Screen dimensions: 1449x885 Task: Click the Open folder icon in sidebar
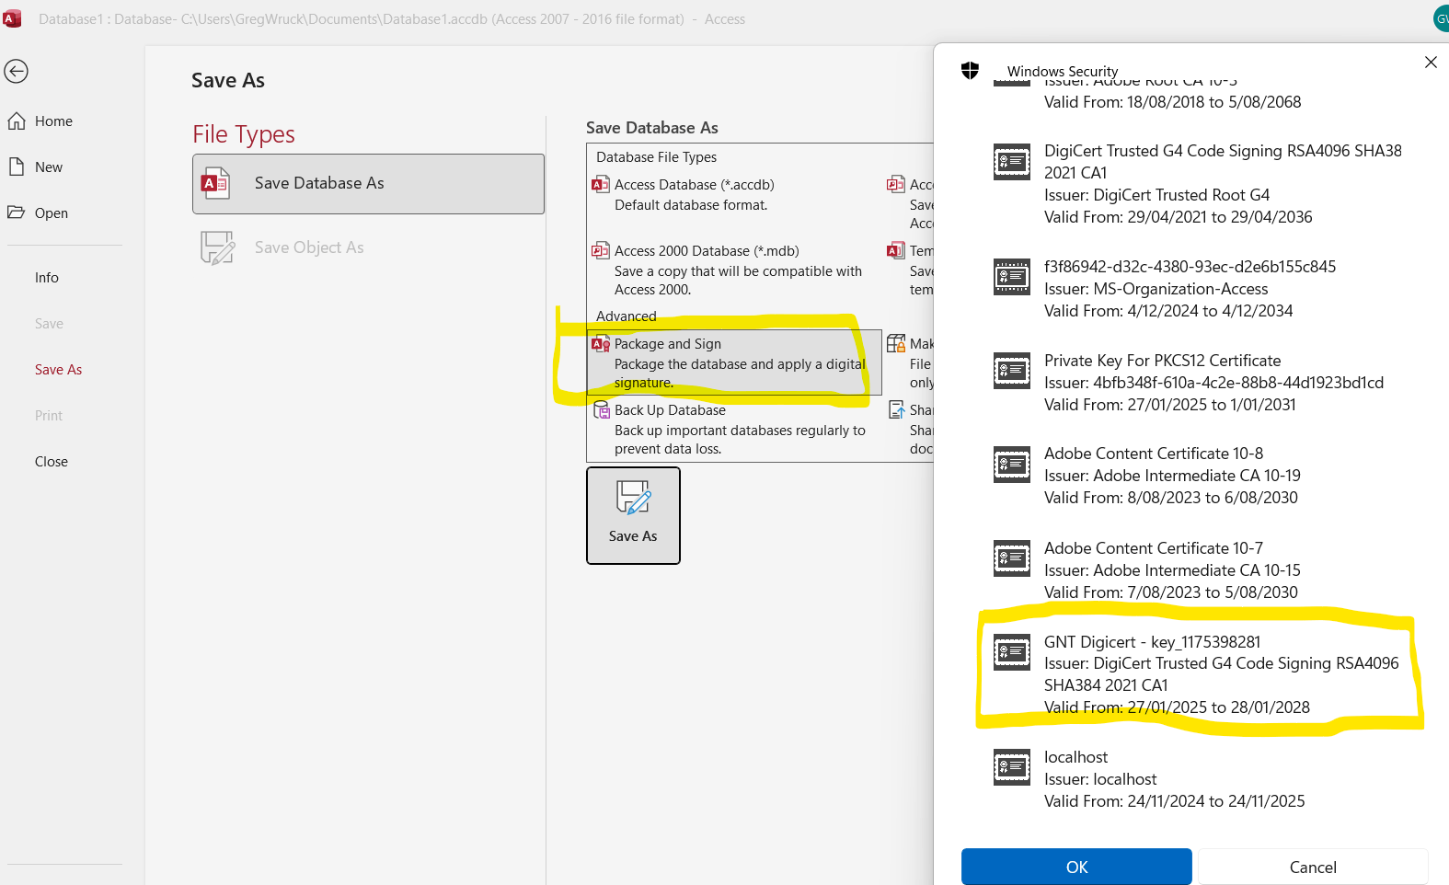click(17, 213)
